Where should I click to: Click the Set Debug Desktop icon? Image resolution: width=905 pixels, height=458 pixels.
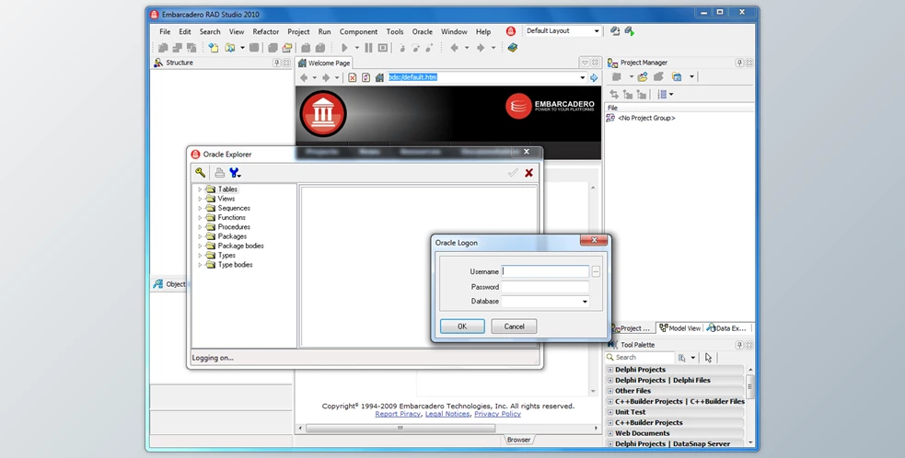point(629,31)
